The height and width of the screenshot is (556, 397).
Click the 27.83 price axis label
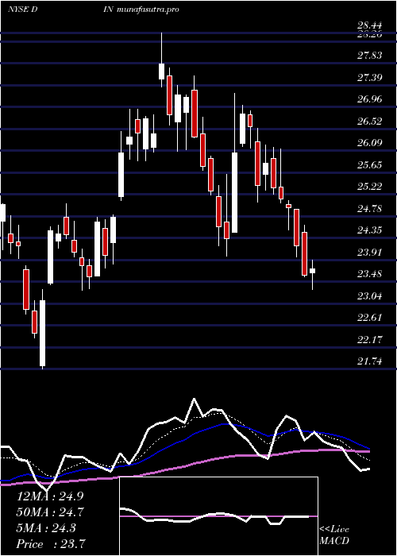click(x=370, y=56)
